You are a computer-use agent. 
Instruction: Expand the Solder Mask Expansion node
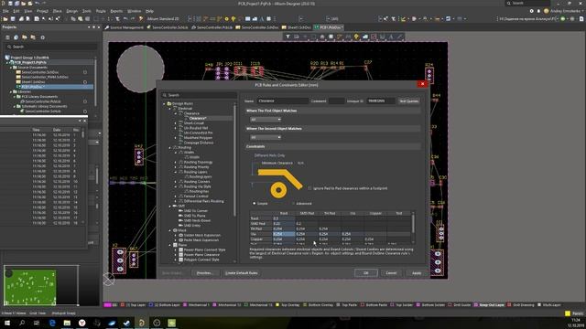coord(176,236)
